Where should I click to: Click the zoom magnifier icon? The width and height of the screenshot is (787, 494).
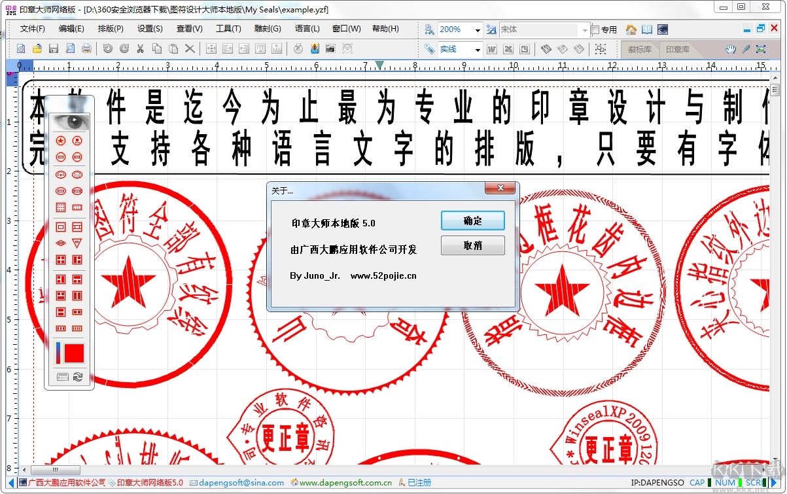pyautogui.click(x=429, y=29)
